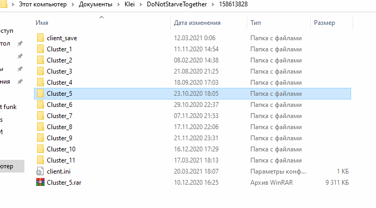Click the Cluster_10 folder icon
376x208 pixels.
pos(40,149)
